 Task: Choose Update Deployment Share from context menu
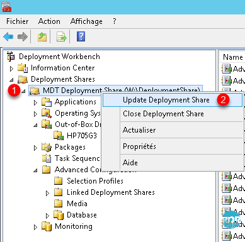pyautogui.click(x=173, y=100)
